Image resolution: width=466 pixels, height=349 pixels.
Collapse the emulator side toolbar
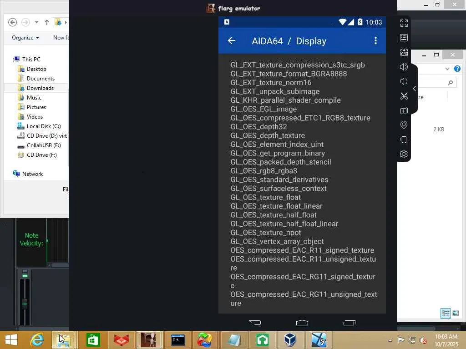click(414, 89)
